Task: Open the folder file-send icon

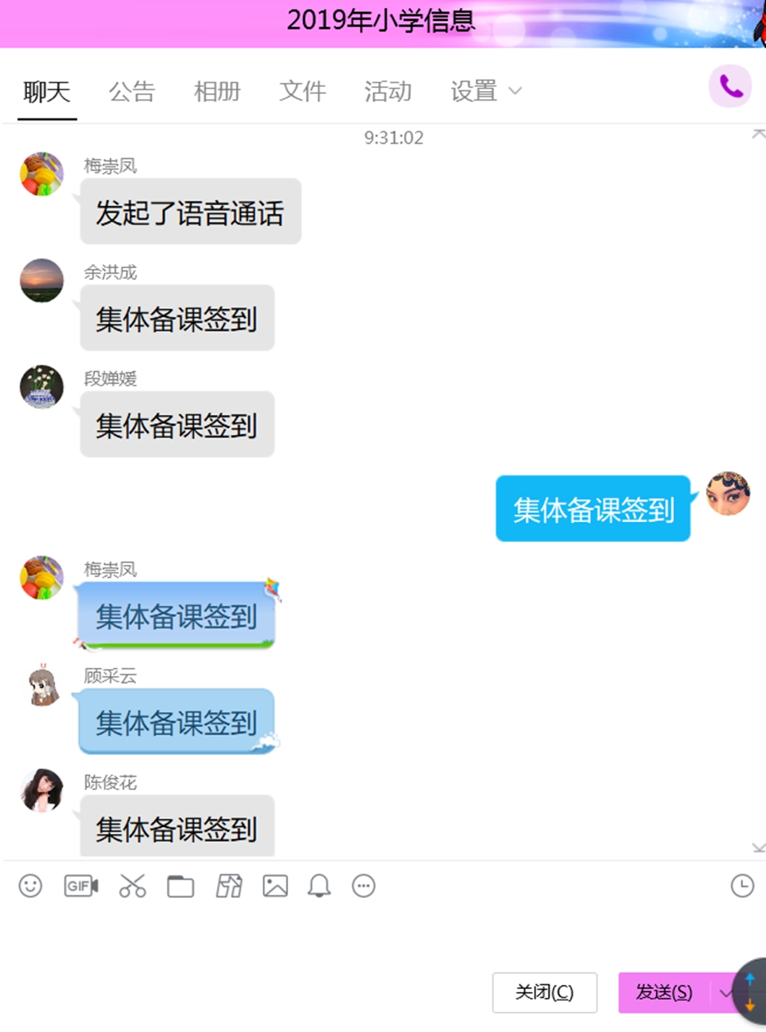Action: point(180,887)
